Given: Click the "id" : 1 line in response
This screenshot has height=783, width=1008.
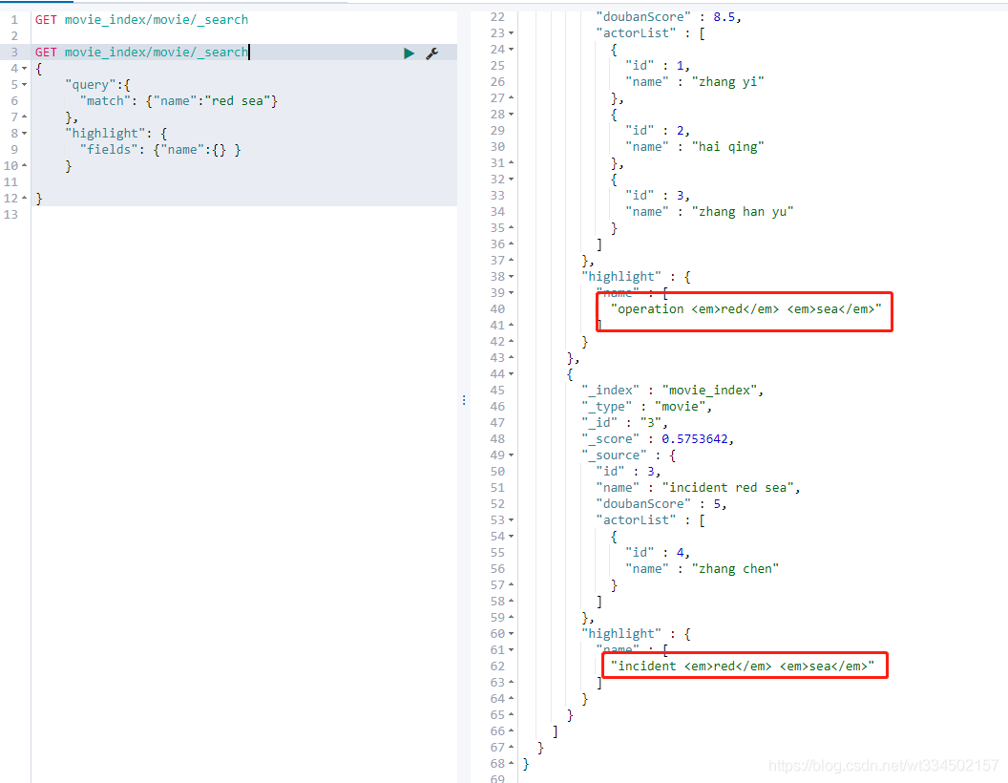Looking at the screenshot, I should pyautogui.click(x=657, y=66).
